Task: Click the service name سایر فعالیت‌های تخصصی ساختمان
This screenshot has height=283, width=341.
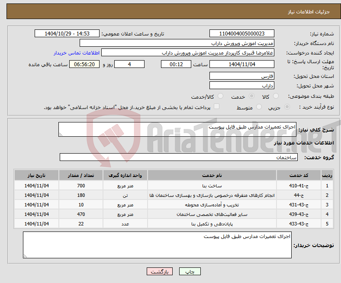Action: 212,214
